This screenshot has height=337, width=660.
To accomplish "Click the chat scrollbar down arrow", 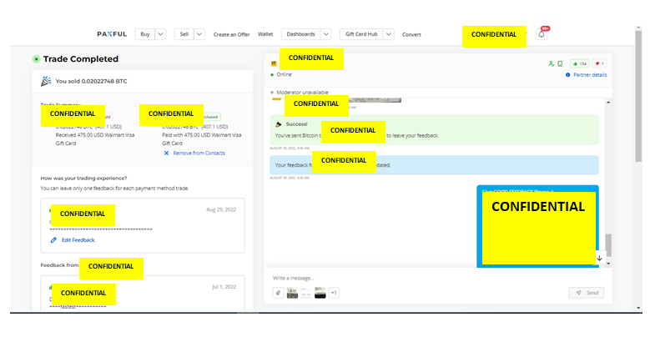I will [x=608, y=264].
